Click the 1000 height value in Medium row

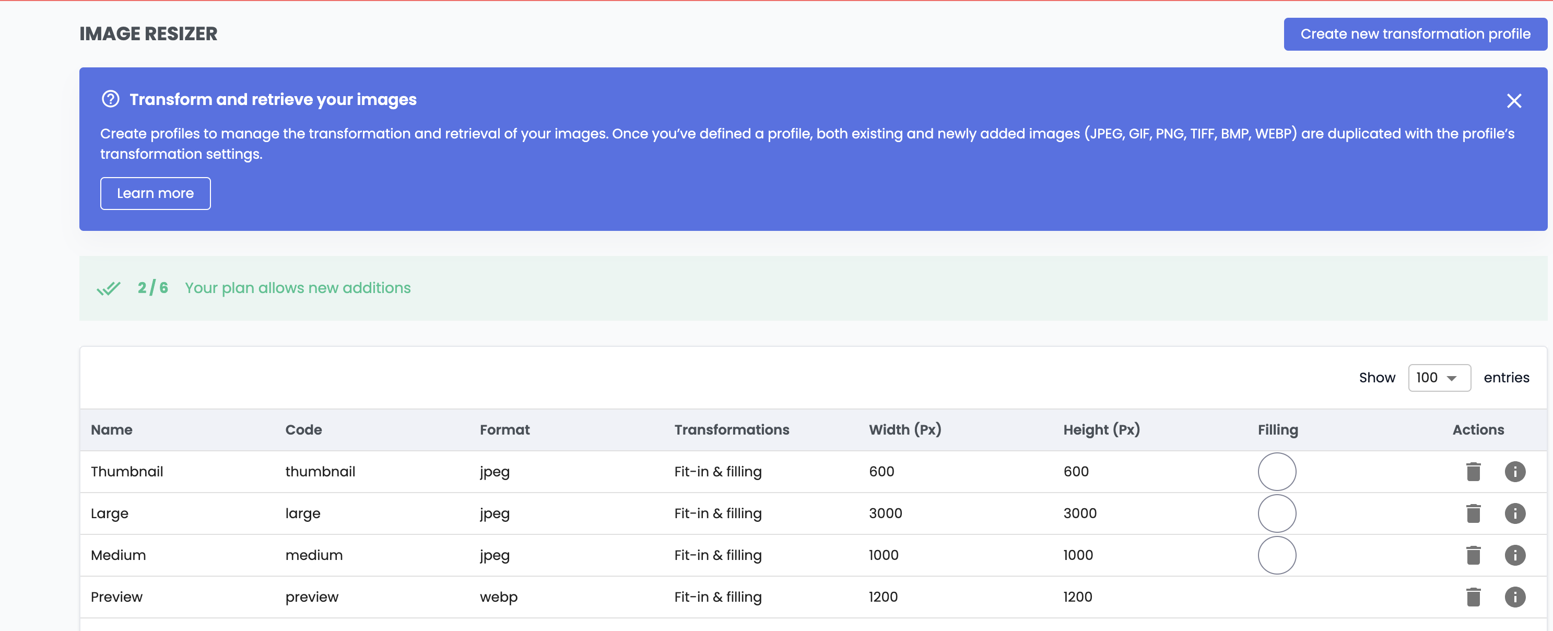tap(1078, 554)
